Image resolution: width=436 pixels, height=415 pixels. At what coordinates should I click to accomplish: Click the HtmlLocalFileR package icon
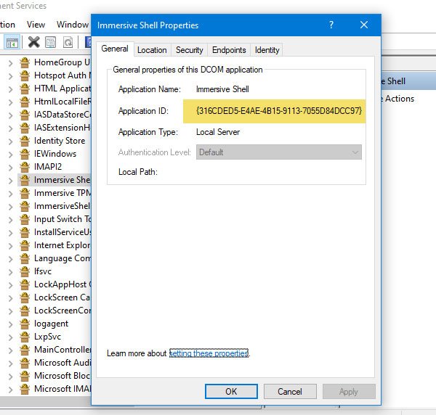[25, 102]
